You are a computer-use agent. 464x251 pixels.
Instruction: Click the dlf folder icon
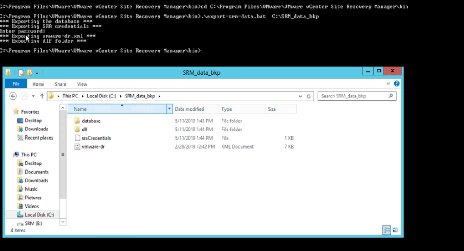pyautogui.click(x=77, y=129)
